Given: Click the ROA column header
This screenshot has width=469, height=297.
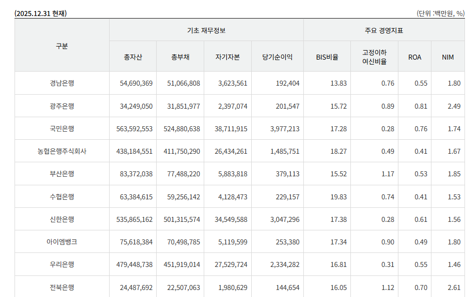Looking at the screenshot, I should (414, 57).
